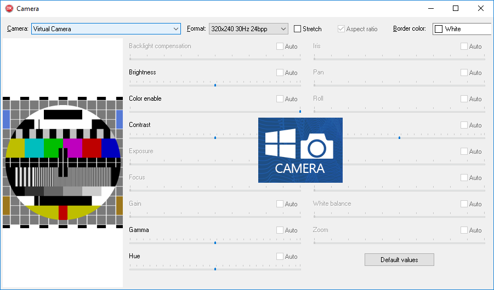
Task: Click the Brightness label
Action: pyautogui.click(x=143, y=72)
